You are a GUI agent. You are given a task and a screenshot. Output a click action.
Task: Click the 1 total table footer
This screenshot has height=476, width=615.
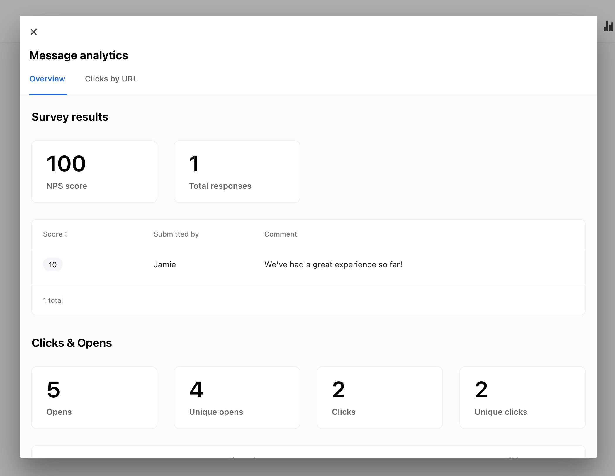[53, 300]
